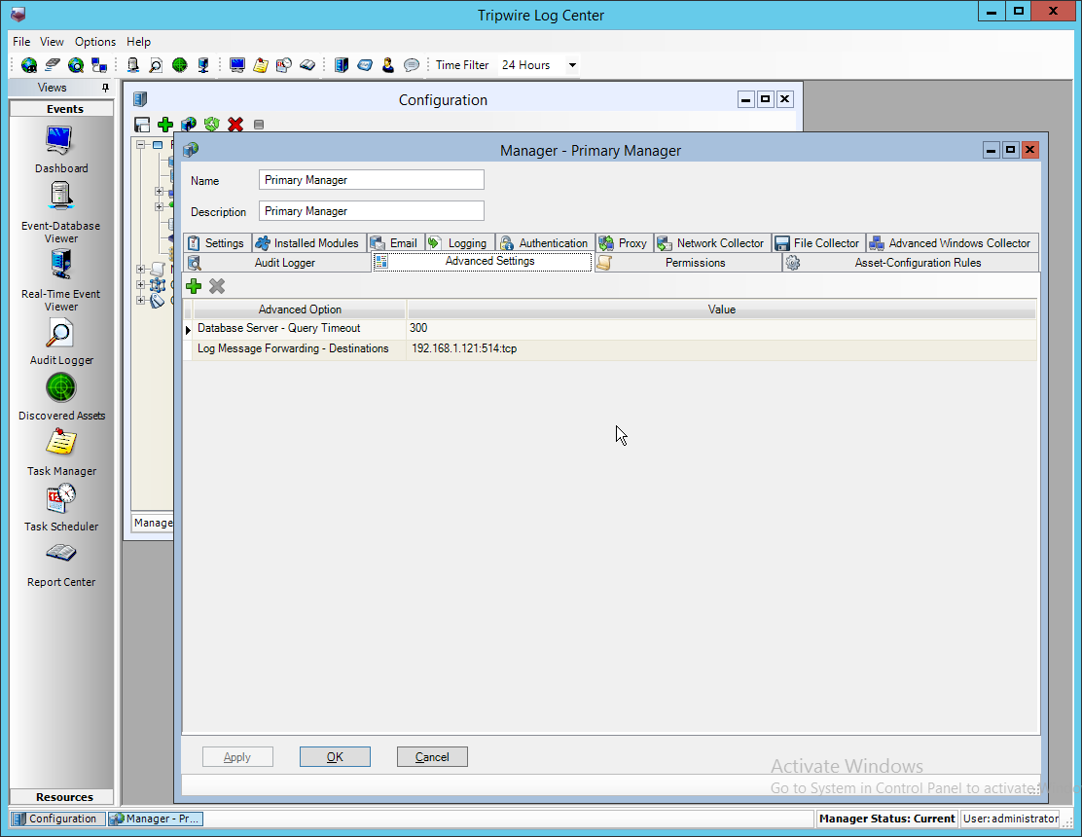Switch to the Permissions tab
This screenshot has width=1082, height=837.
(687, 263)
